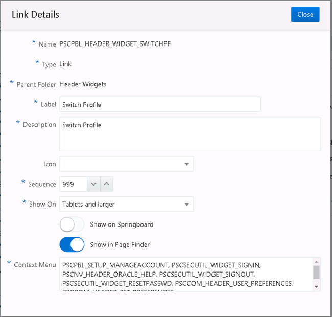
Task: Click inside the Description text area
Action: [190, 133]
